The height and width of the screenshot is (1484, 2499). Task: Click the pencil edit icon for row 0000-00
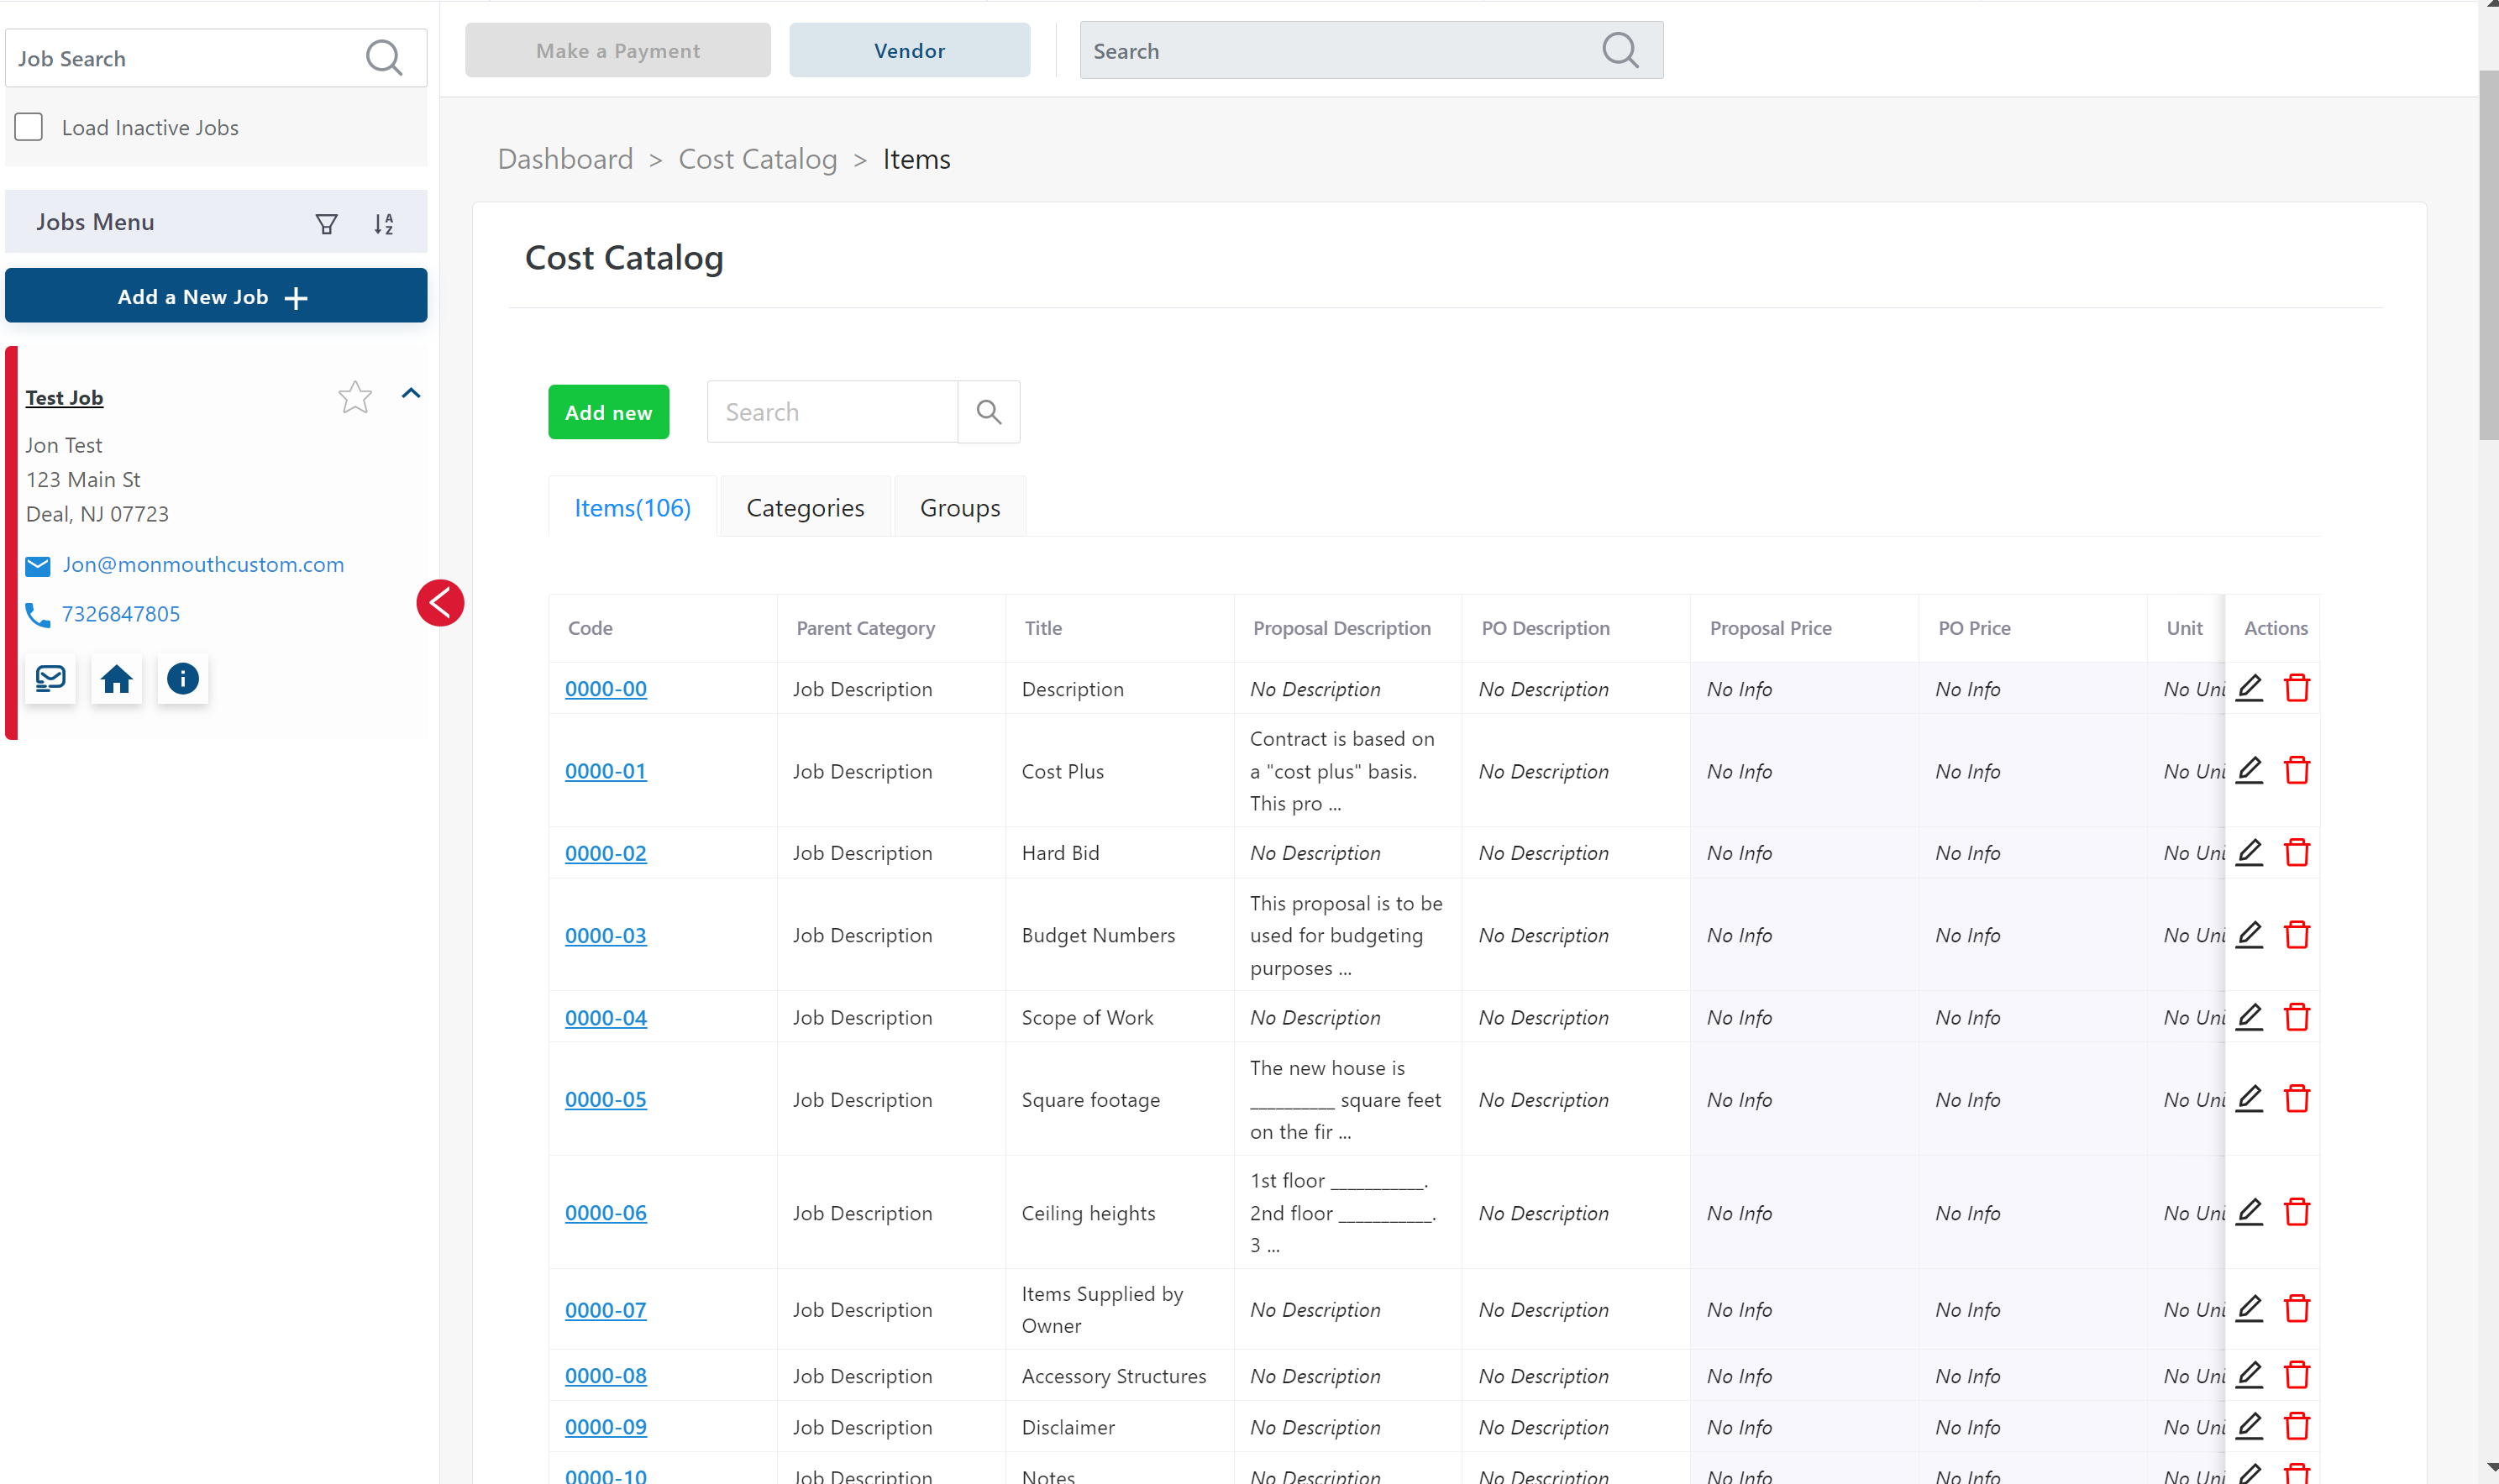[2249, 688]
